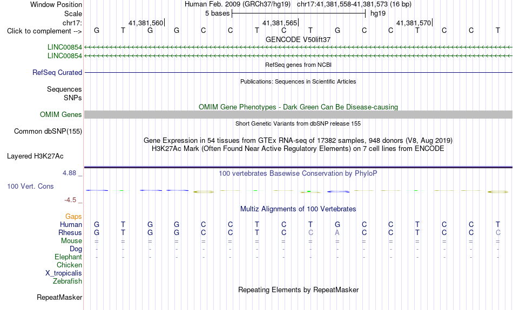Viewport: 513px width, 310px height.
Task: Open the OMIM Genes track label
Action: tap(60, 115)
